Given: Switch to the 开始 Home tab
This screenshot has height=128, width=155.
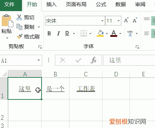Looking at the screenshot, I should [x=32, y=4].
